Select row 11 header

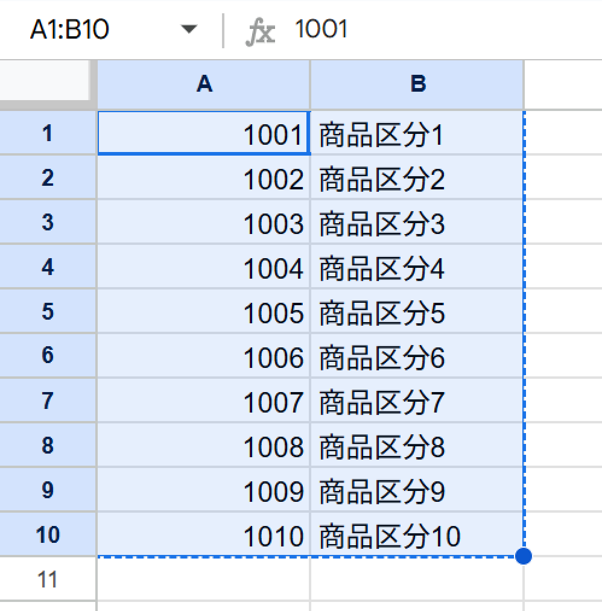[x=48, y=580]
